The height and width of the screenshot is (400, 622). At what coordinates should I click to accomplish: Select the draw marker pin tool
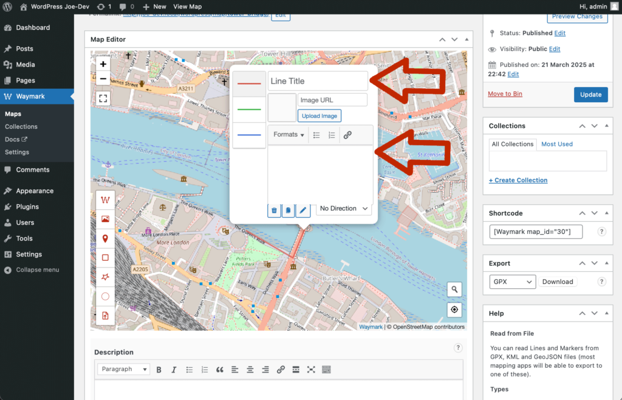[x=105, y=239]
